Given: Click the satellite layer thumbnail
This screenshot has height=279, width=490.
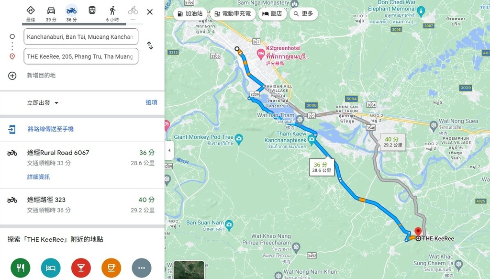Looking at the screenshot, I should [189, 270].
